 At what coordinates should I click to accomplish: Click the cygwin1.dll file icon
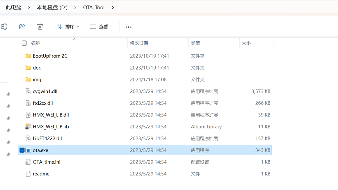[x=28, y=91]
